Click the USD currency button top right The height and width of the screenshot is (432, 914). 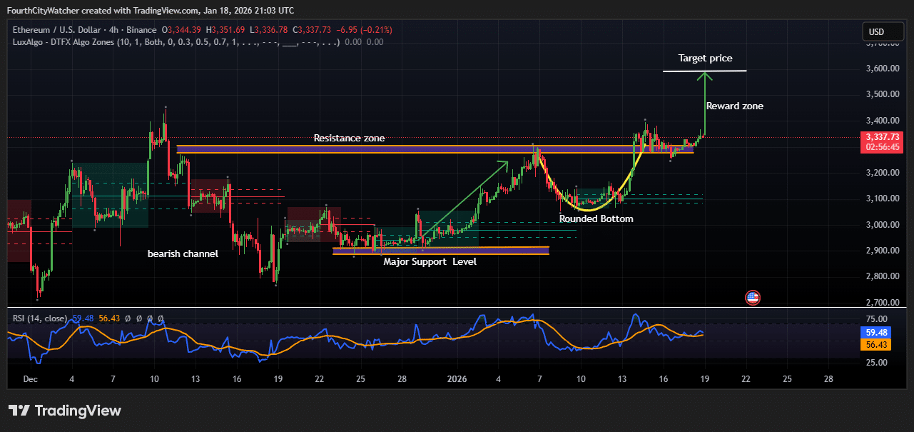tap(883, 31)
